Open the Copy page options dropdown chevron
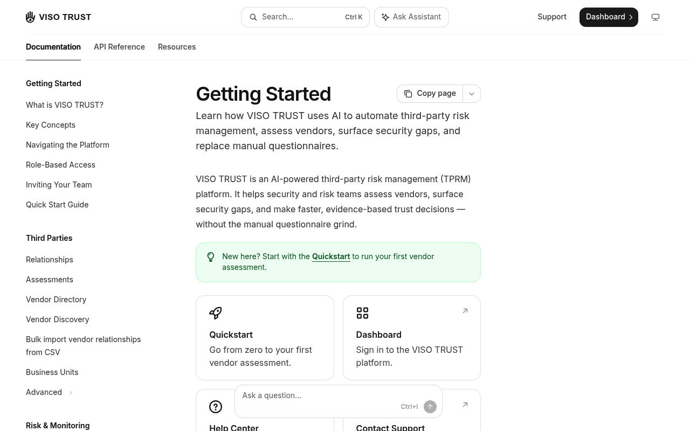This screenshot has width=690, height=431. 472,94
